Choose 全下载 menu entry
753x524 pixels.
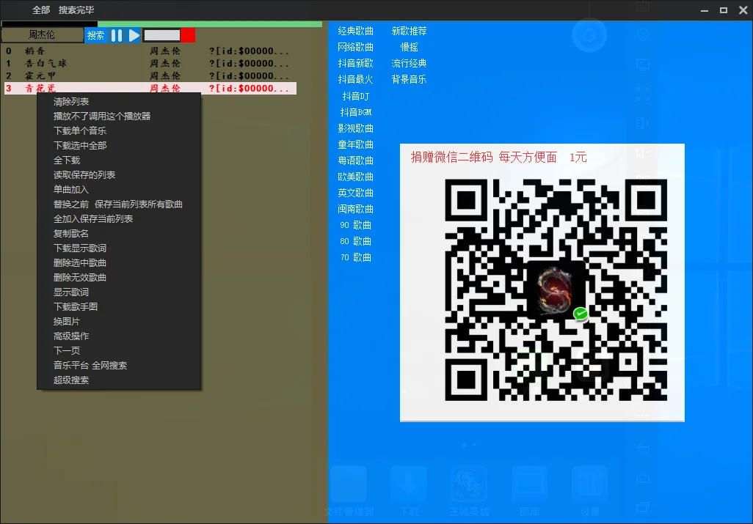(67, 160)
